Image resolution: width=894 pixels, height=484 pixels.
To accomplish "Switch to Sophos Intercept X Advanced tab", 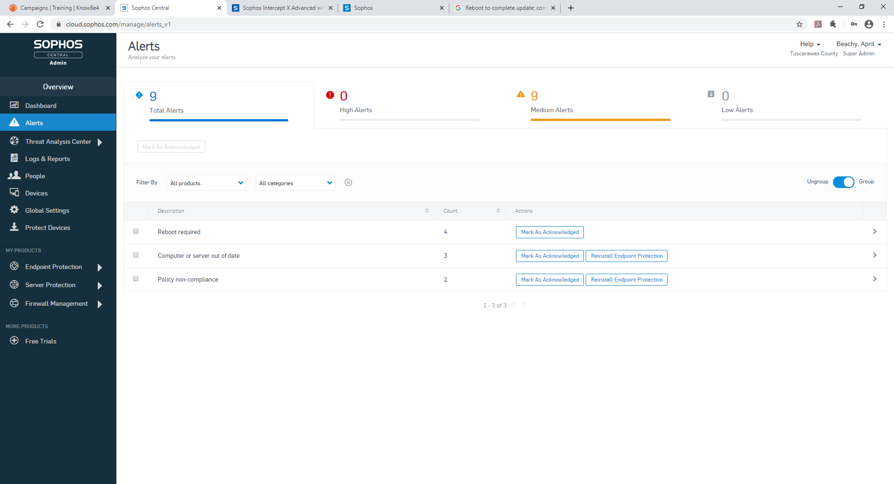I will 283,8.
